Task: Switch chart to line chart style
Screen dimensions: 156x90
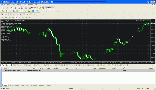Action: tap(10, 11)
